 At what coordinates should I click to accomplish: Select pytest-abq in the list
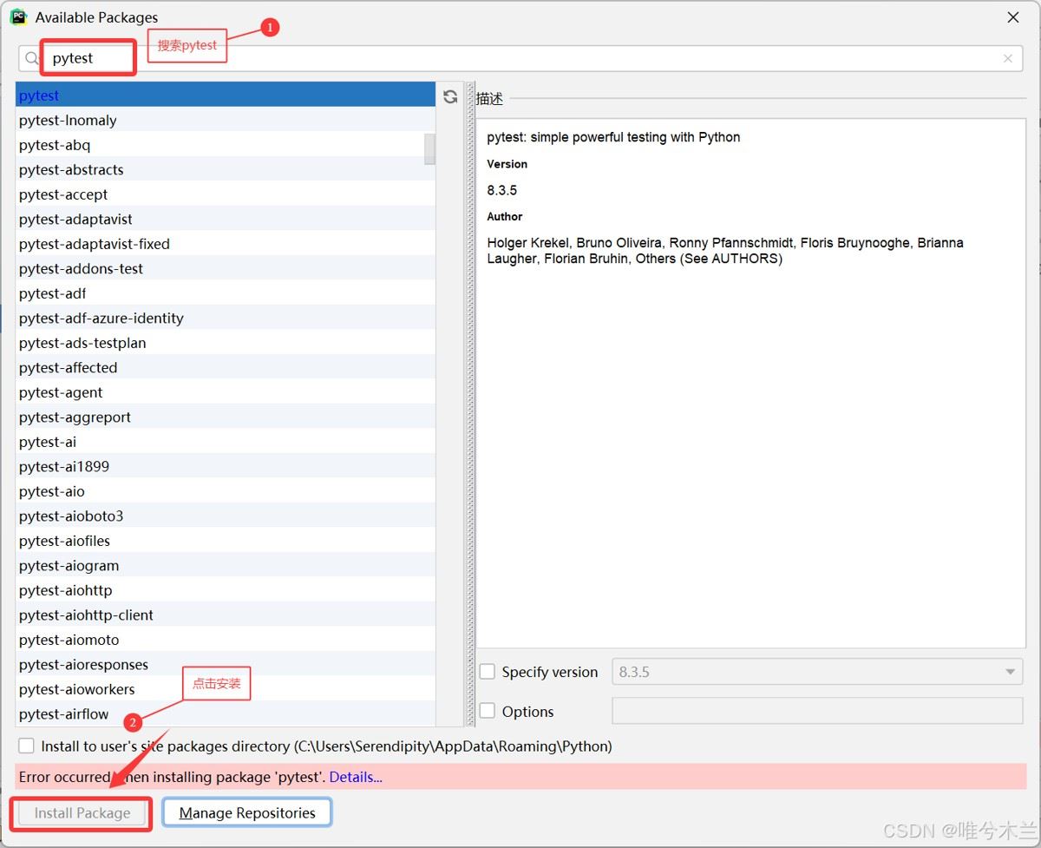(226, 145)
